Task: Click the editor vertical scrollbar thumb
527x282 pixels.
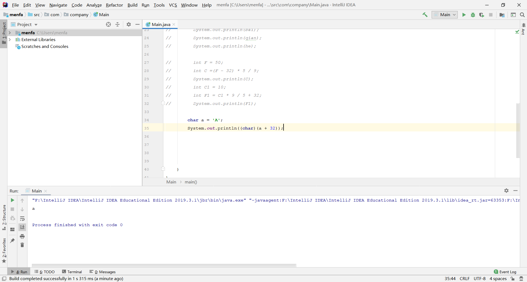Action: (x=518, y=131)
